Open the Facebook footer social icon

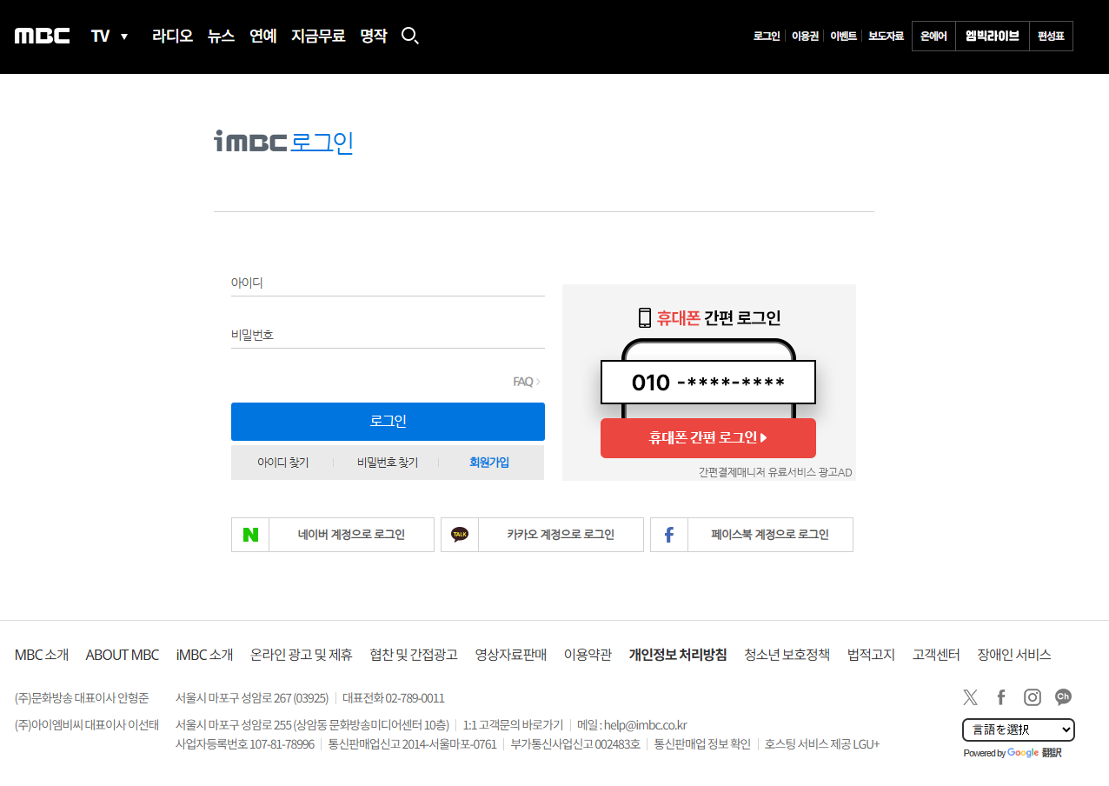(1001, 697)
